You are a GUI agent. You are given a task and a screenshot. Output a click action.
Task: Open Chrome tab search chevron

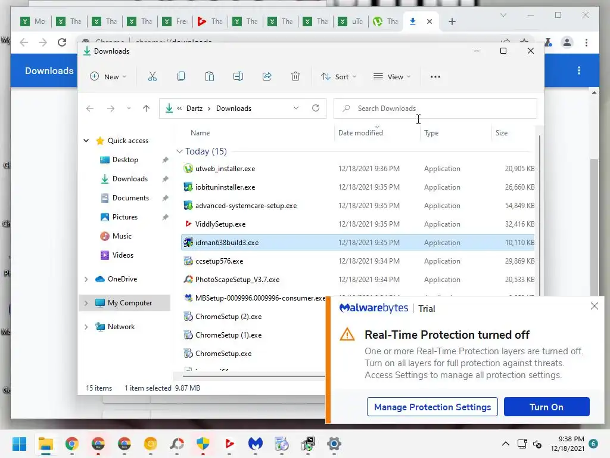coord(503,15)
